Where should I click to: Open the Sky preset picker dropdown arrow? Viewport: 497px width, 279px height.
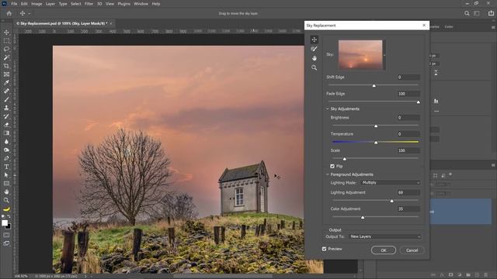coord(384,55)
